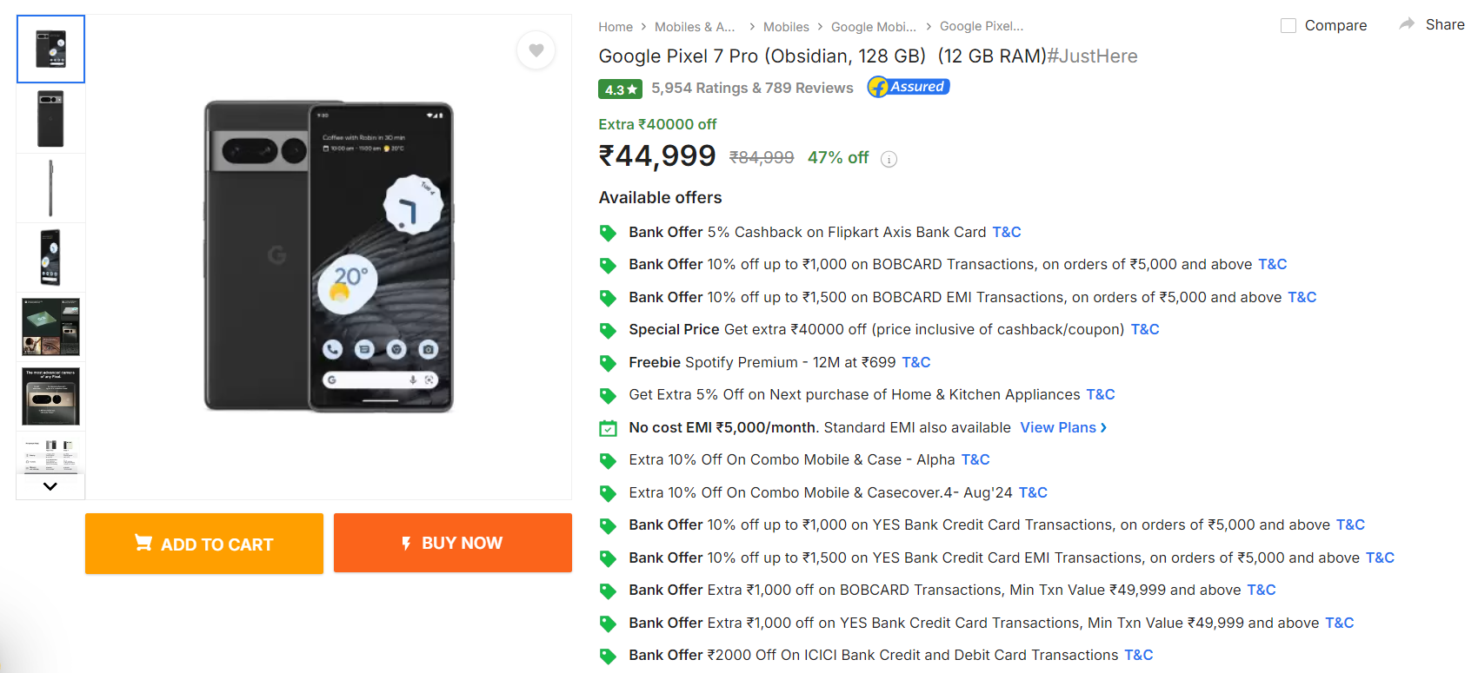The width and height of the screenshot is (1478, 673).
Task: Open the Google Mobi... breadcrumb link
Action: click(873, 27)
